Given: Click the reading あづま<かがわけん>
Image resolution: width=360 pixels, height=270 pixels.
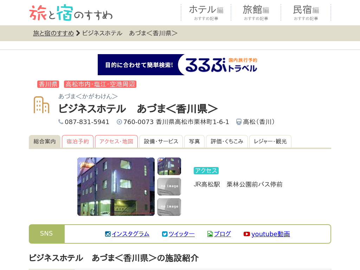Looking at the screenshot, I should tap(88, 96).
